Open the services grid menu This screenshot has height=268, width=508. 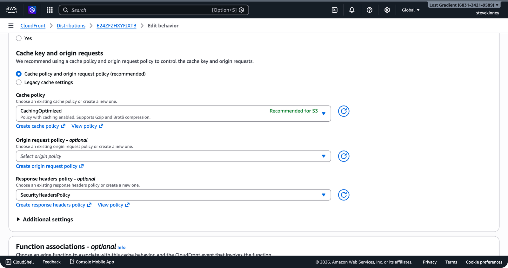[x=50, y=10]
